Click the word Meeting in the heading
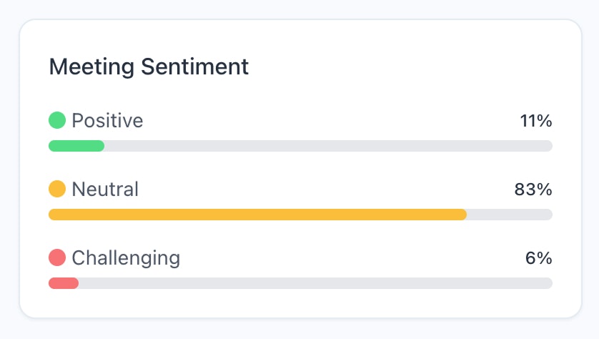Image resolution: width=599 pixels, height=339 pixels. click(91, 67)
